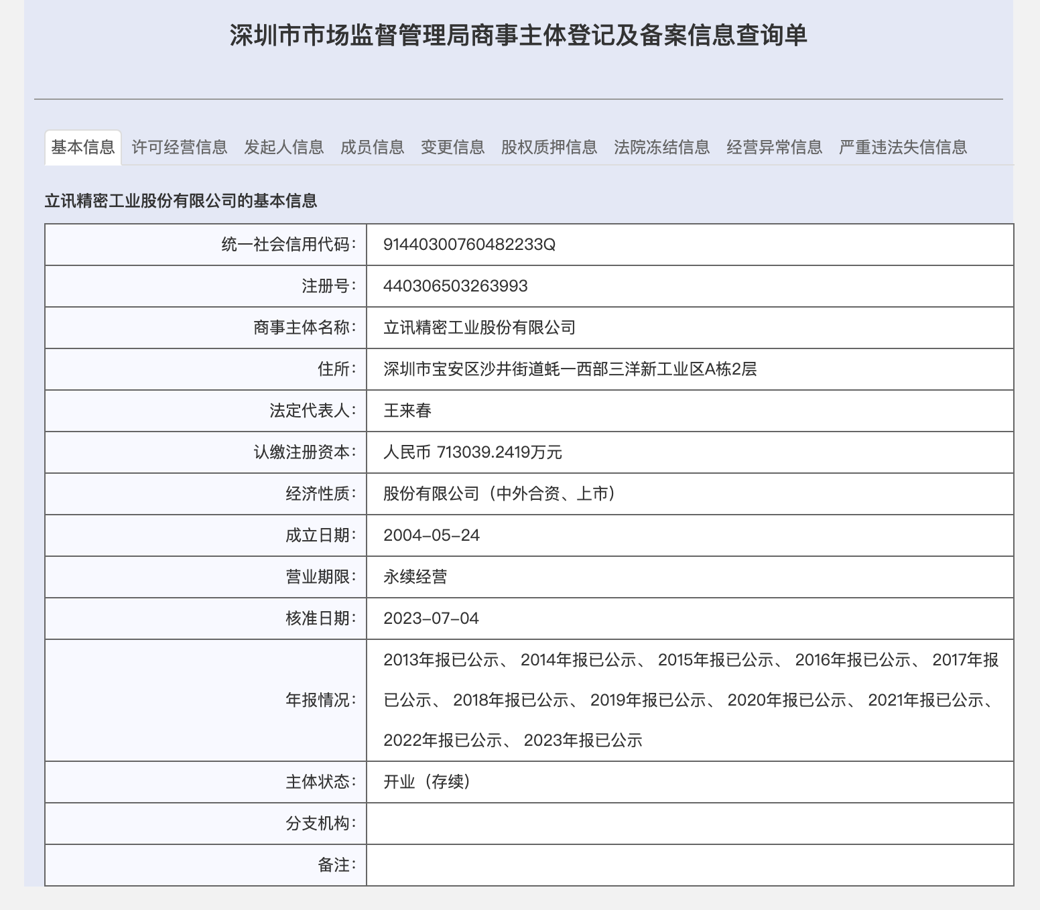1040x910 pixels.
Task: Open the 股权质押信息 tab
Action: pos(549,147)
